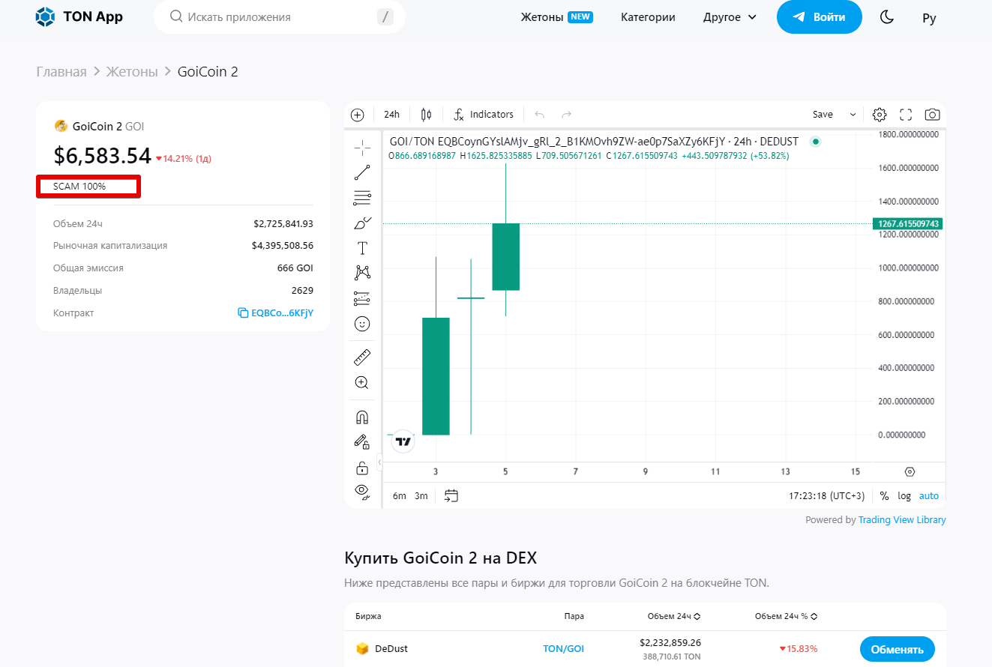
Task: Click the TON/GOI pair link
Action: [x=563, y=649]
